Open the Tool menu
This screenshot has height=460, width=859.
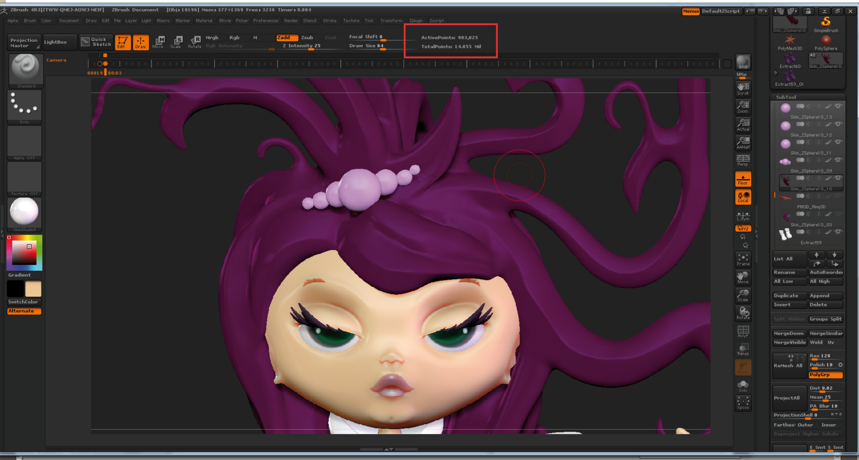pos(369,21)
